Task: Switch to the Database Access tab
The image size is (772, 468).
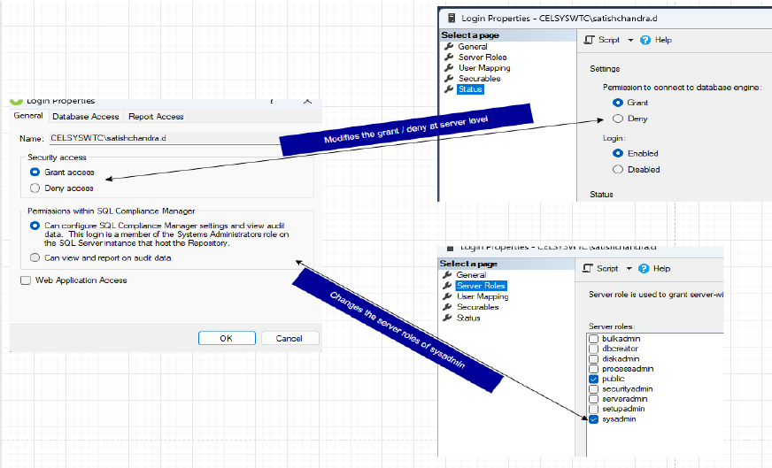Action: click(86, 117)
